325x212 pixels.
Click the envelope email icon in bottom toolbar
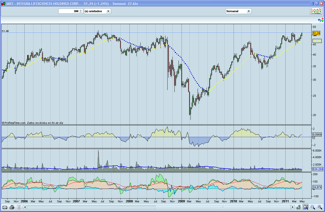point(5,207)
